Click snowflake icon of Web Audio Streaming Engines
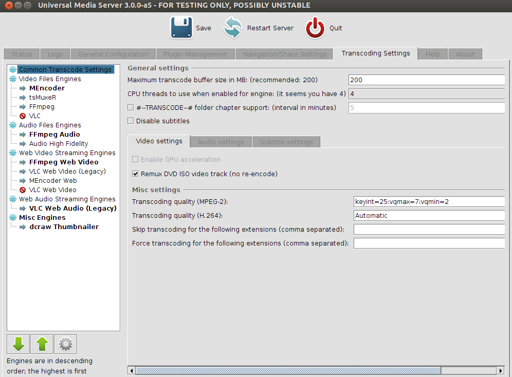512x377 pixels. point(13,199)
